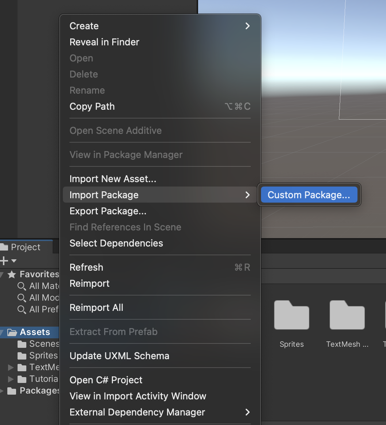
Task: Select the Tutorial folder in tree
Action: tap(38, 379)
